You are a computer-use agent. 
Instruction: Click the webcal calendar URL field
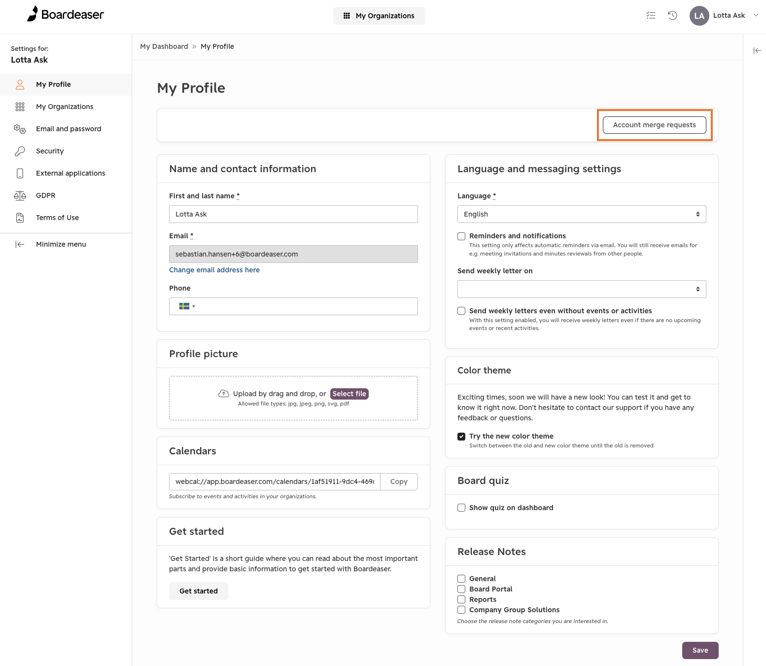click(x=275, y=481)
